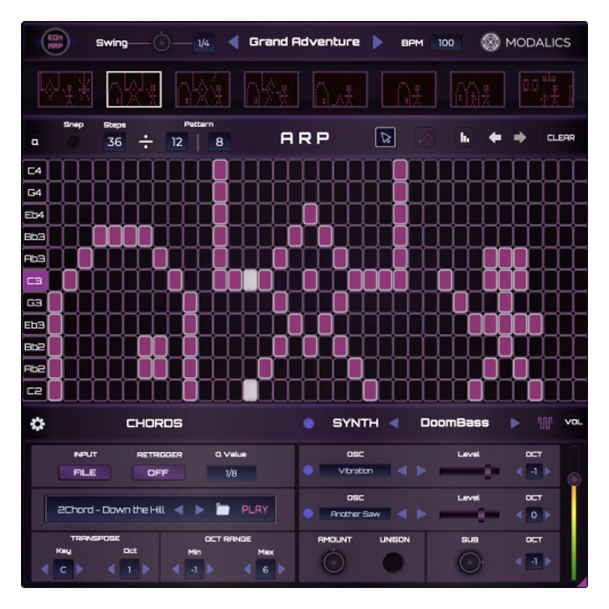The height and width of the screenshot is (609, 609).
Task: Click the waveform icon beside VOL
Action: (x=545, y=423)
